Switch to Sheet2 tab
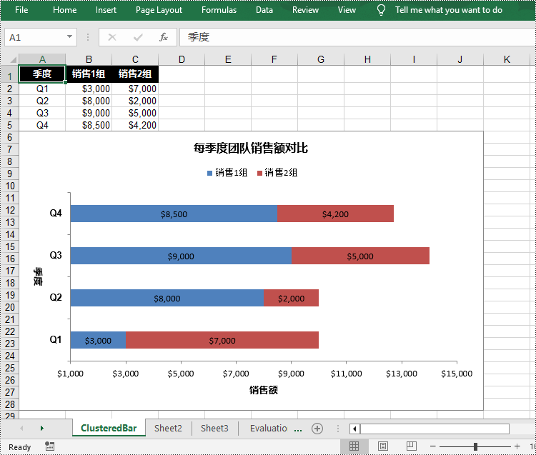 coord(168,428)
